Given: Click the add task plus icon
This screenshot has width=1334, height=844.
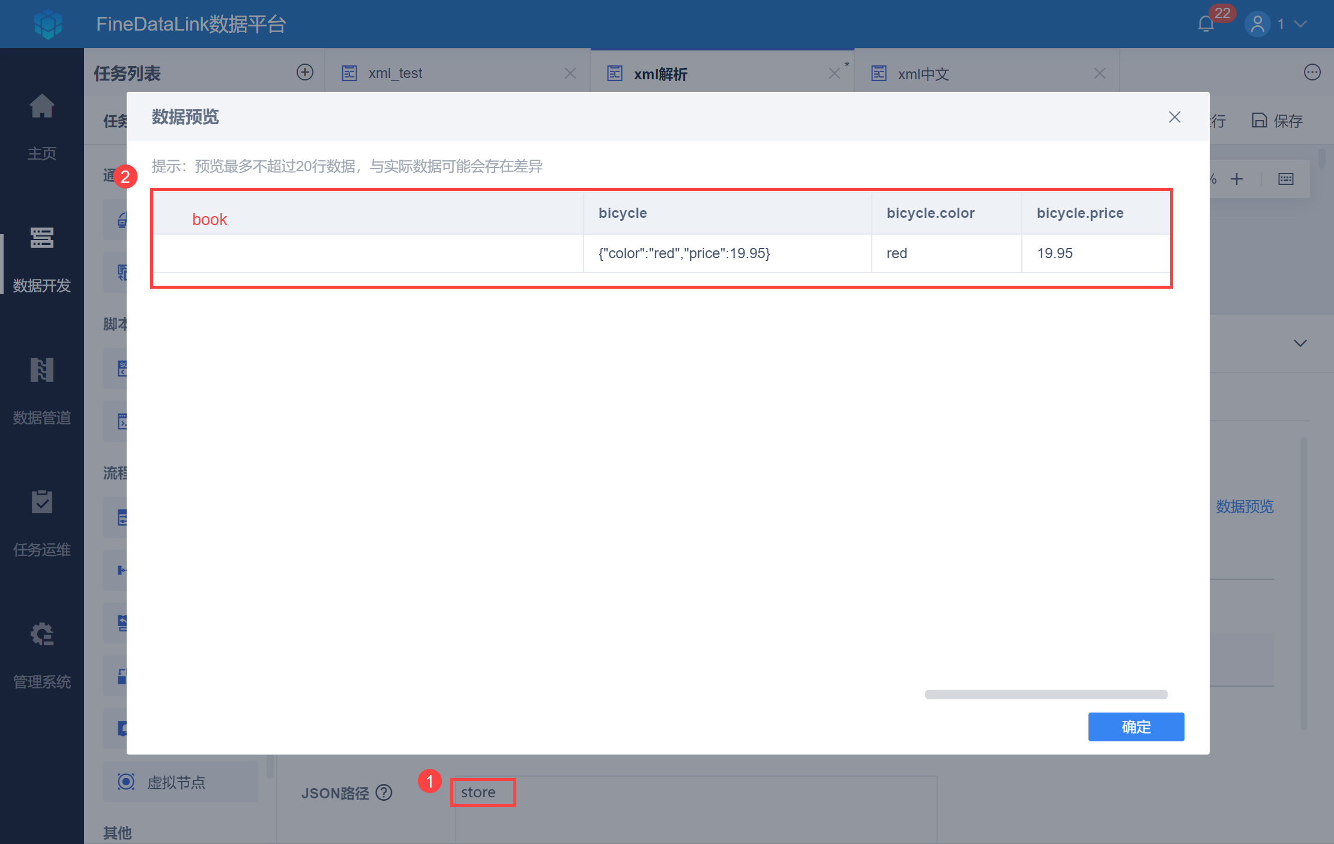Looking at the screenshot, I should click(305, 73).
